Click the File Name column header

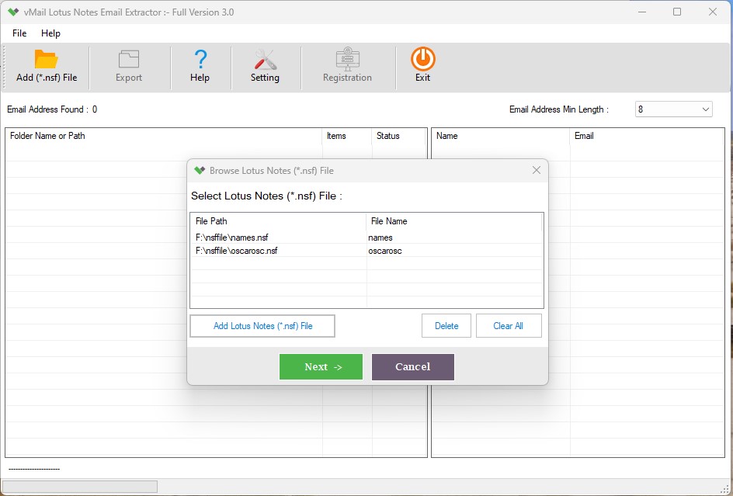coord(454,221)
